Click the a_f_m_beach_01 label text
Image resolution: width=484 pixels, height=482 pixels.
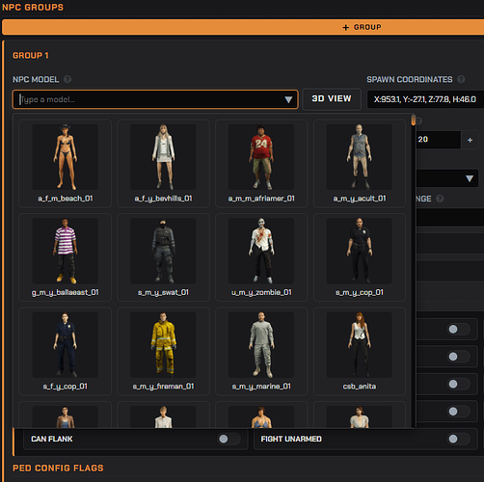point(66,199)
